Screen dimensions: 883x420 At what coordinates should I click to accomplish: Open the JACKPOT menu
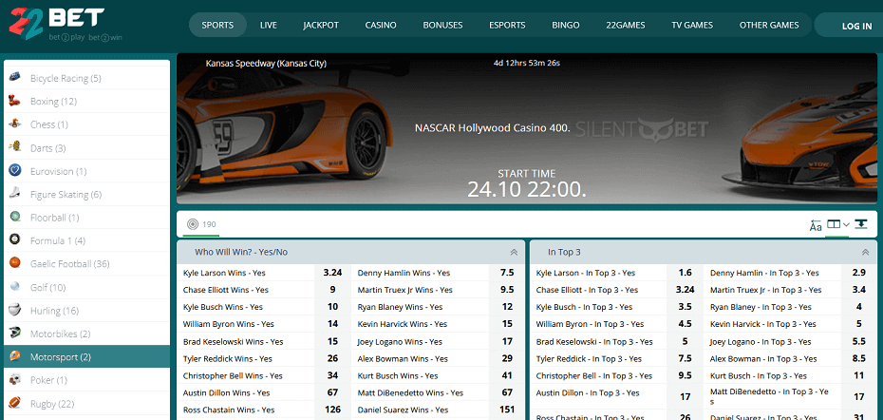click(x=321, y=25)
